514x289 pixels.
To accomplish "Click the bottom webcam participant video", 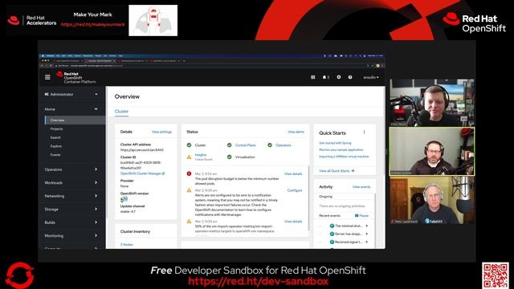I will (432, 200).
